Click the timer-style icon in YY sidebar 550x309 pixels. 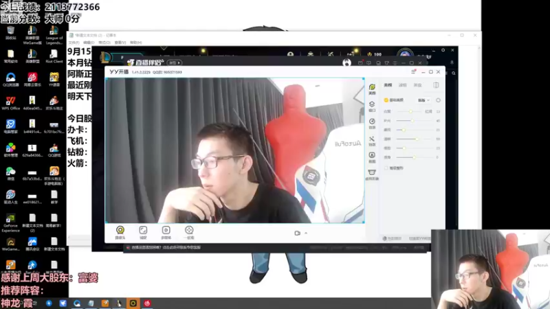(x=372, y=124)
